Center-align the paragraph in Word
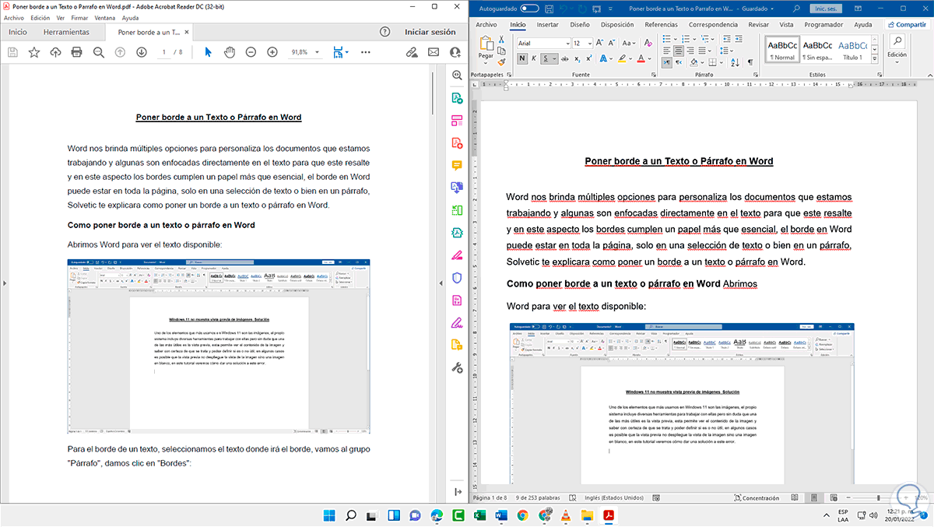This screenshot has height=527, width=934. (x=678, y=51)
